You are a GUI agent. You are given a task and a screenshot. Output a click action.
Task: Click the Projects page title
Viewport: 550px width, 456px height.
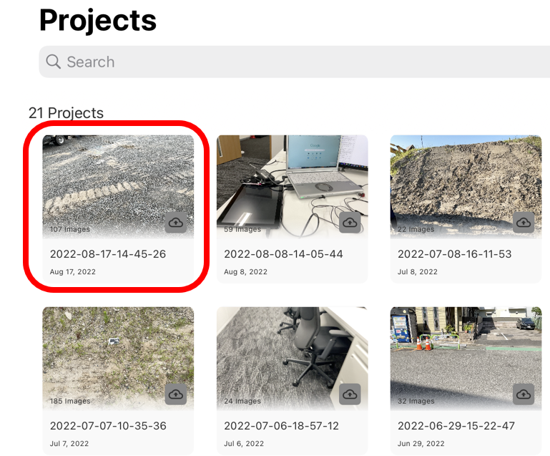point(98,20)
